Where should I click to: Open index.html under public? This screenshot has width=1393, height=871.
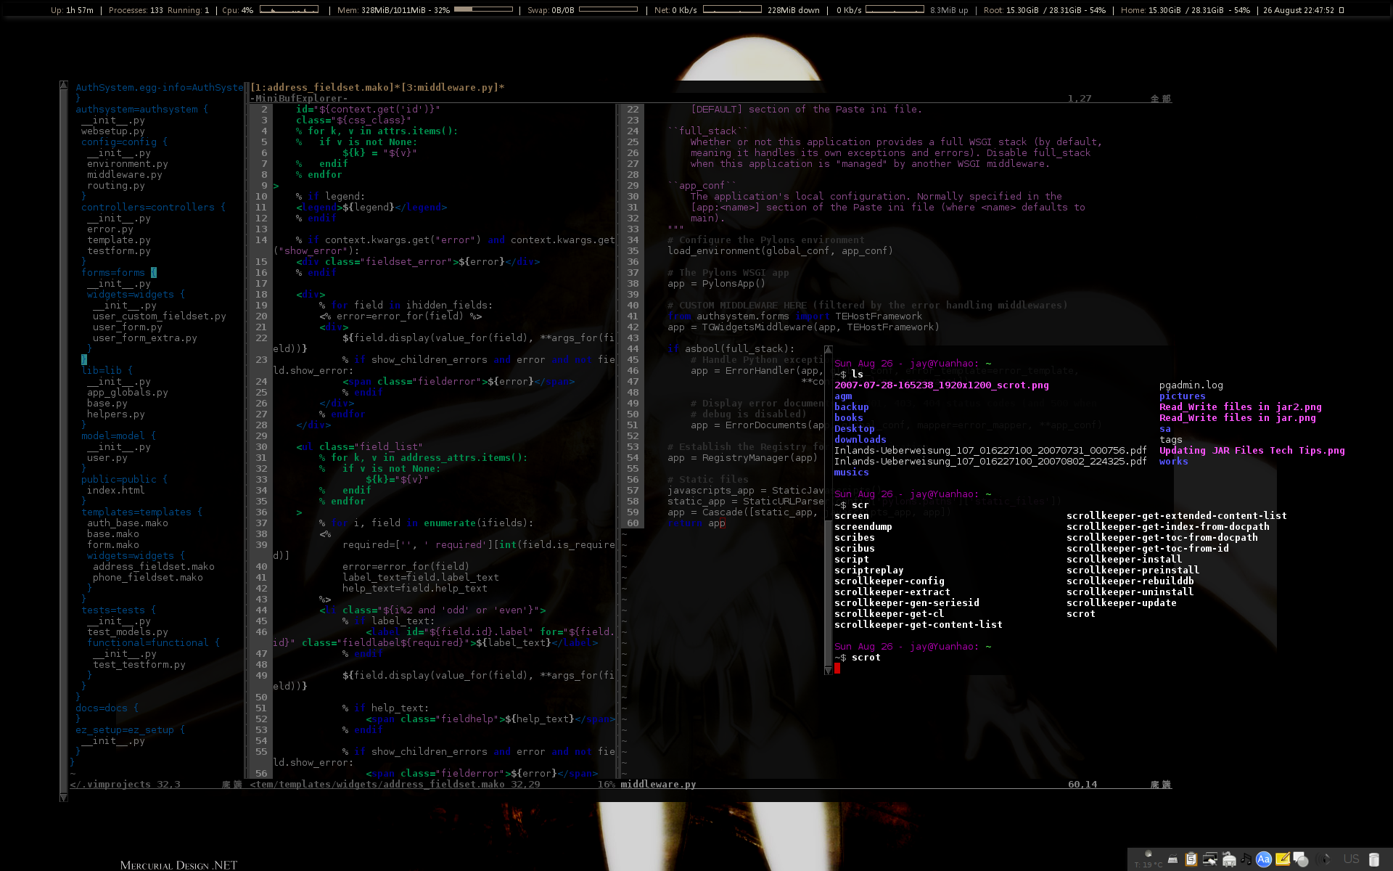116,491
